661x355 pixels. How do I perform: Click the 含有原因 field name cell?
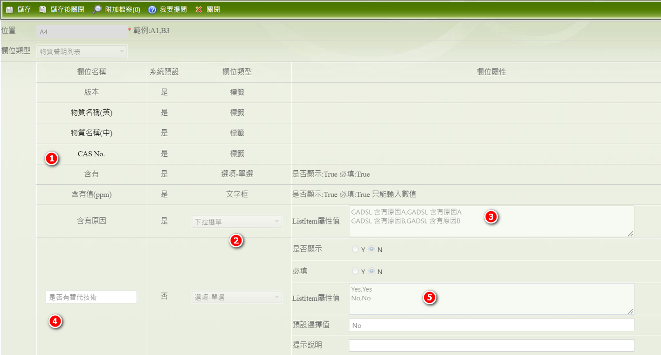tap(91, 221)
